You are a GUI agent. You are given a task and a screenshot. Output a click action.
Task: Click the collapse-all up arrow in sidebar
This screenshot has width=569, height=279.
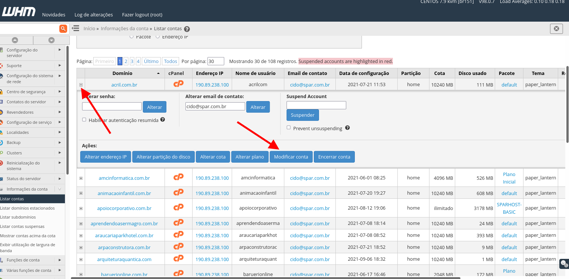tap(15, 40)
